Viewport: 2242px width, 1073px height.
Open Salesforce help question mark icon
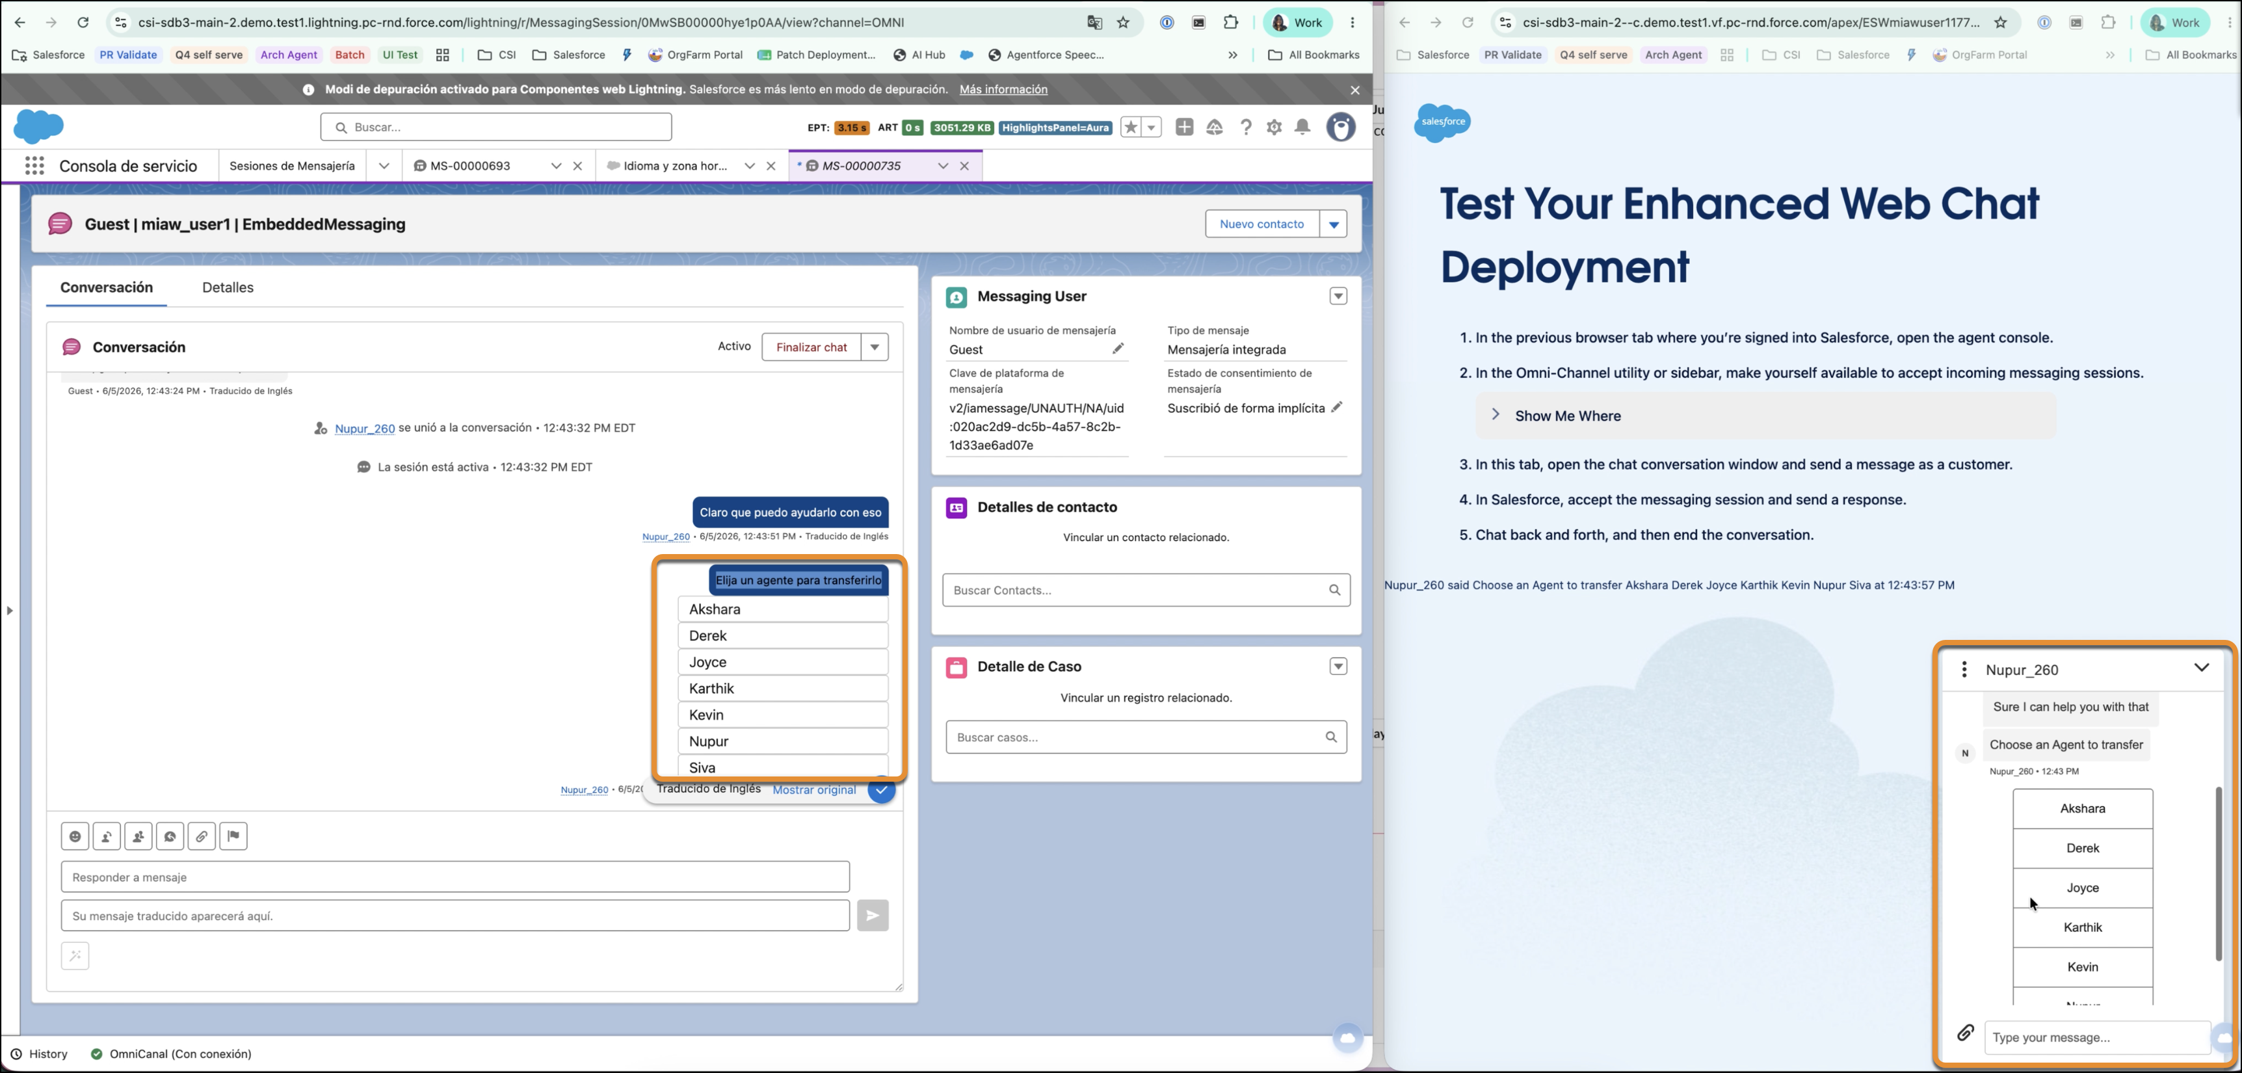1245,127
